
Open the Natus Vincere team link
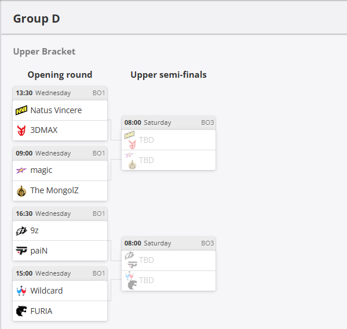click(56, 110)
